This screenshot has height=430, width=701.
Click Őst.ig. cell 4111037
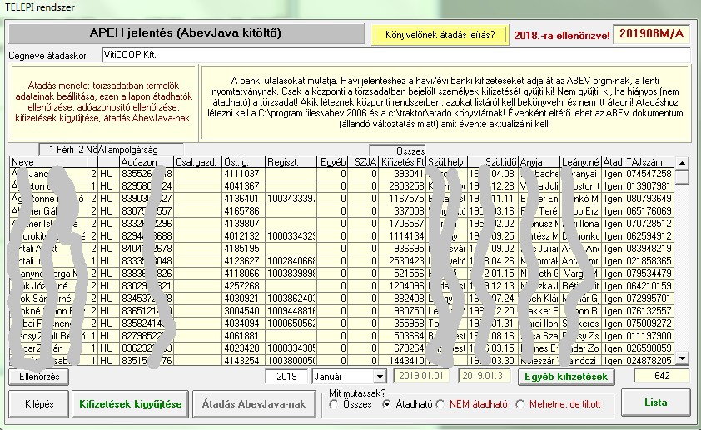(x=244, y=174)
